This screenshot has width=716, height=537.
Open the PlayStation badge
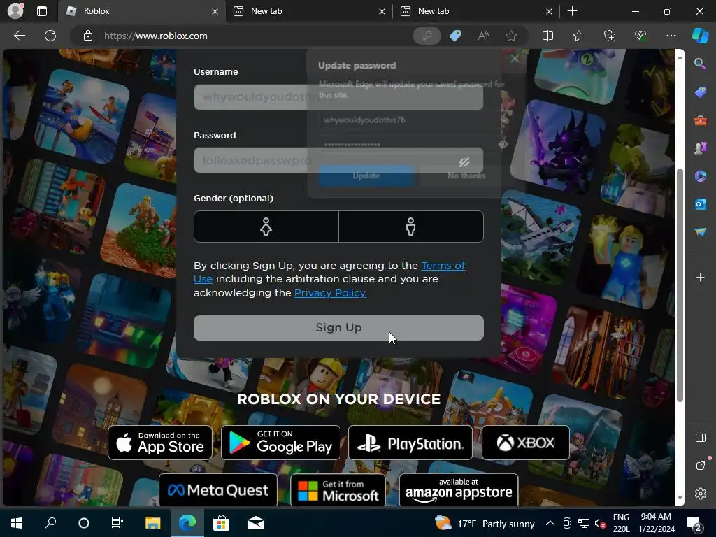[410, 443]
